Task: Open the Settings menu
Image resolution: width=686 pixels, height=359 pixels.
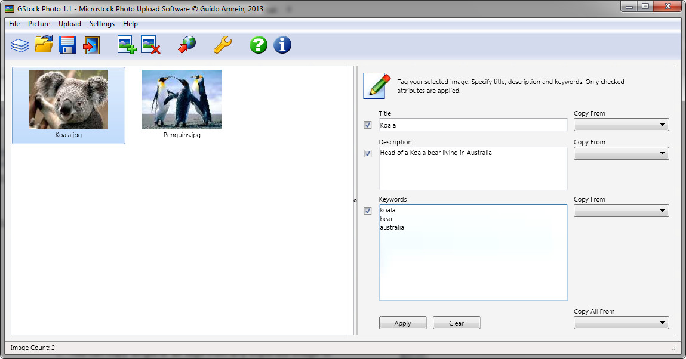Action: point(102,24)
